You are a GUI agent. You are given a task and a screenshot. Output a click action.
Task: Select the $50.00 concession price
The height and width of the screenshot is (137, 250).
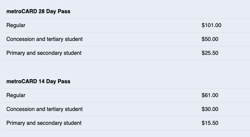pos(210,39)
